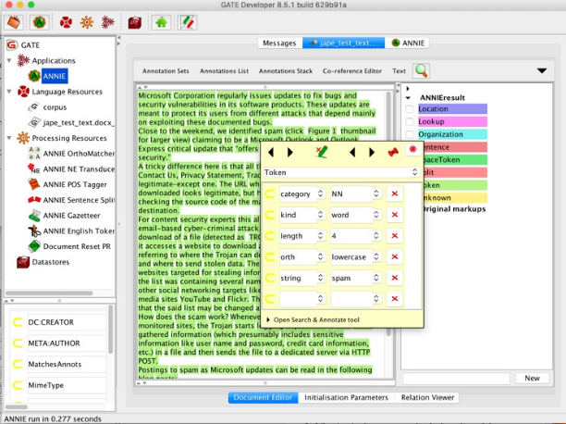566x424 pixels.
Task: Collapse the Applications tree node
Action: coord(9,60)
